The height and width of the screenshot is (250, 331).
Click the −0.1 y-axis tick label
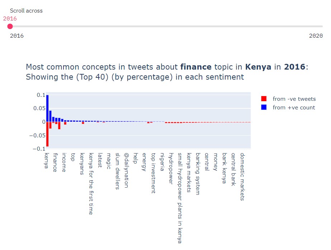(39, 148)
